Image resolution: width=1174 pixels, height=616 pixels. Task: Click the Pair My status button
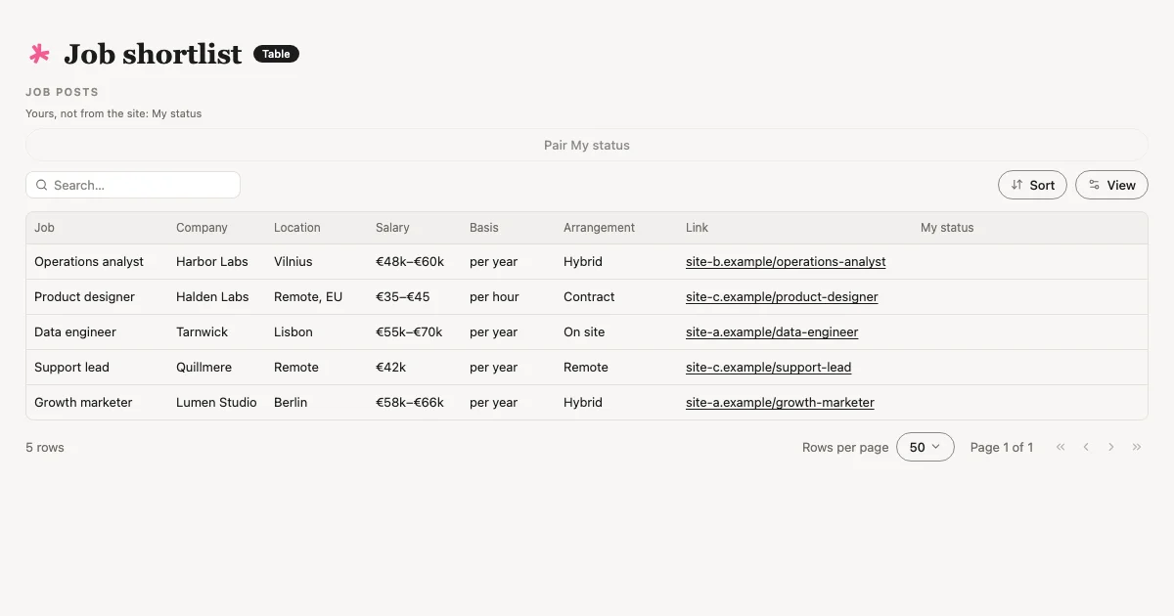coord(587,145)
